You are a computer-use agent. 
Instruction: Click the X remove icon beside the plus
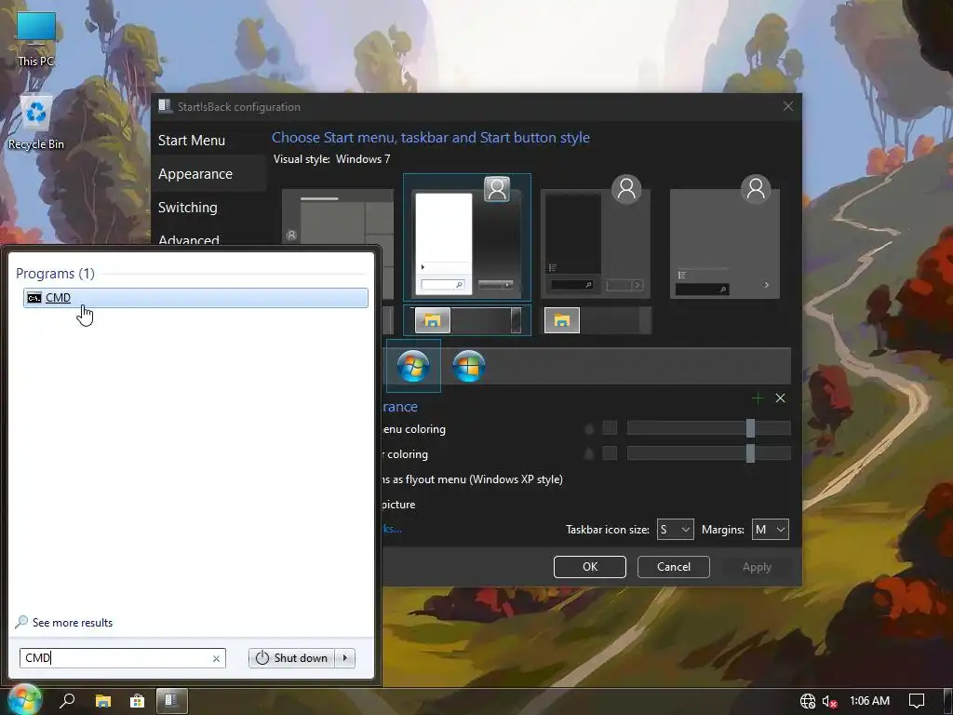point(781,398)
